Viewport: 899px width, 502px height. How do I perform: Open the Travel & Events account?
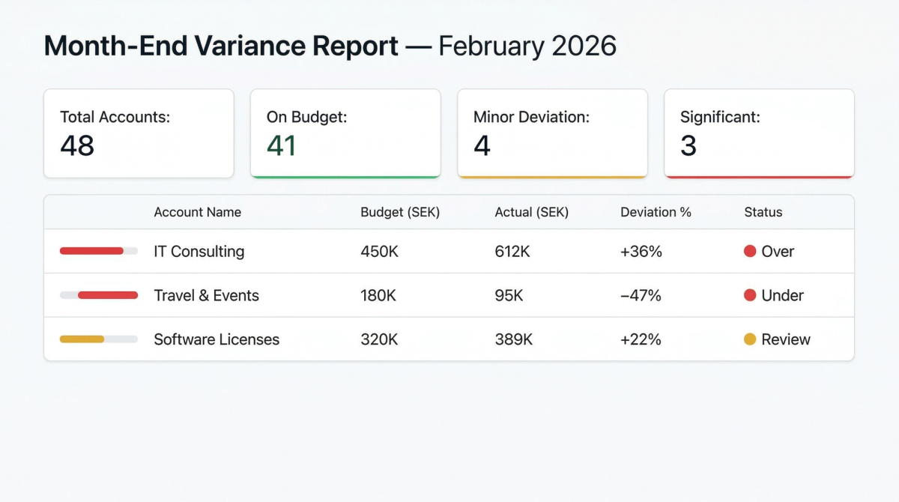coord(206,295)
